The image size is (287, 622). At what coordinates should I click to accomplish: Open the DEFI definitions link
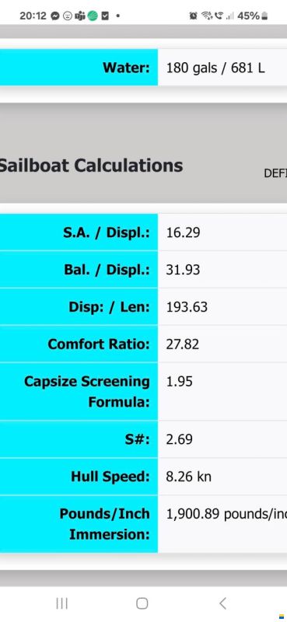click(x=275, y=173)
